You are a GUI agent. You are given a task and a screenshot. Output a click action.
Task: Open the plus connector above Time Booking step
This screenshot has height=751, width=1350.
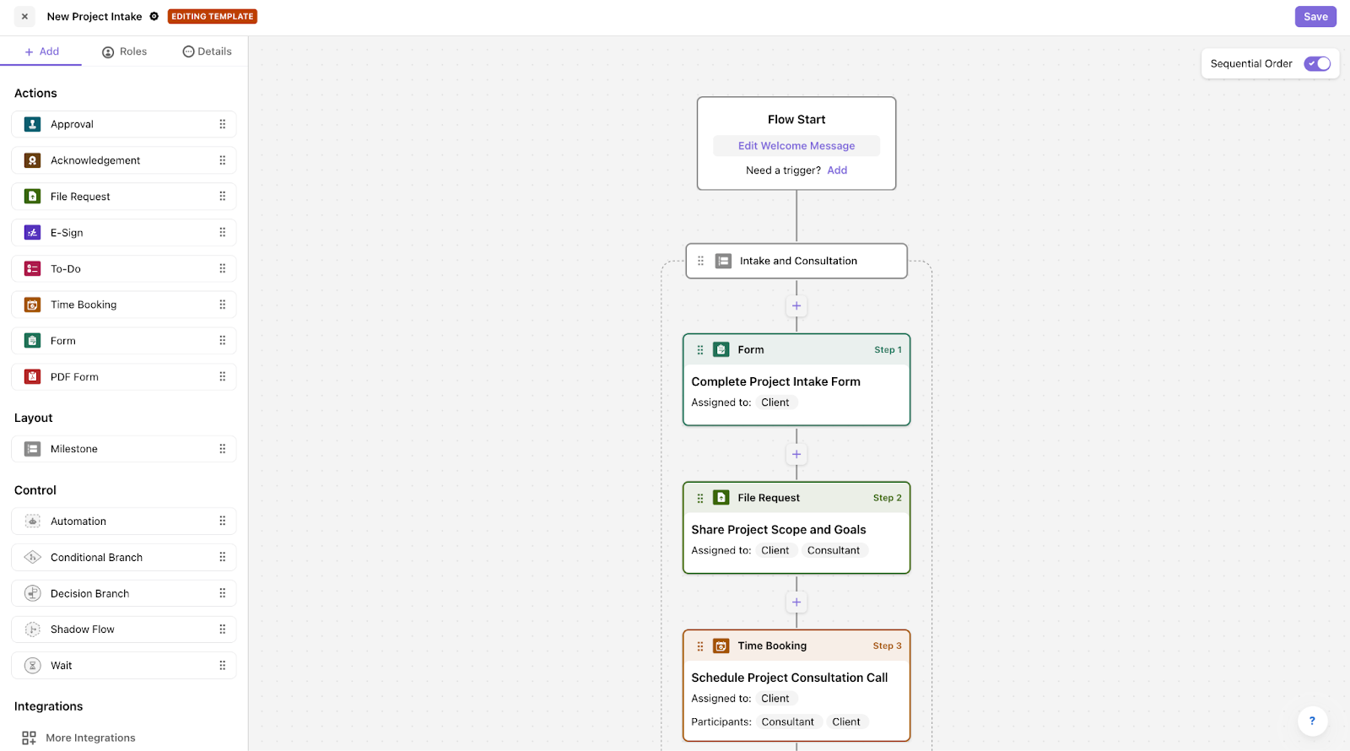click(x=796, y=602)
